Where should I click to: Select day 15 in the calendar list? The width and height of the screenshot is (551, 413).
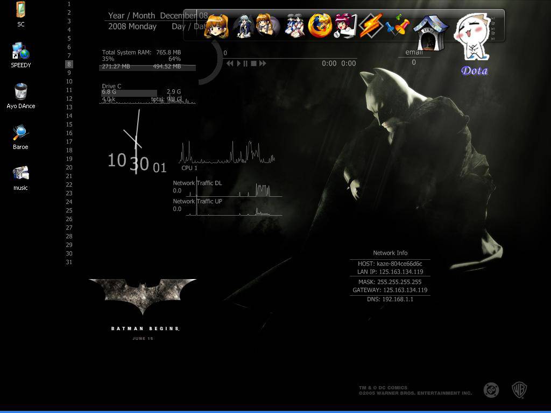(69, 124)
